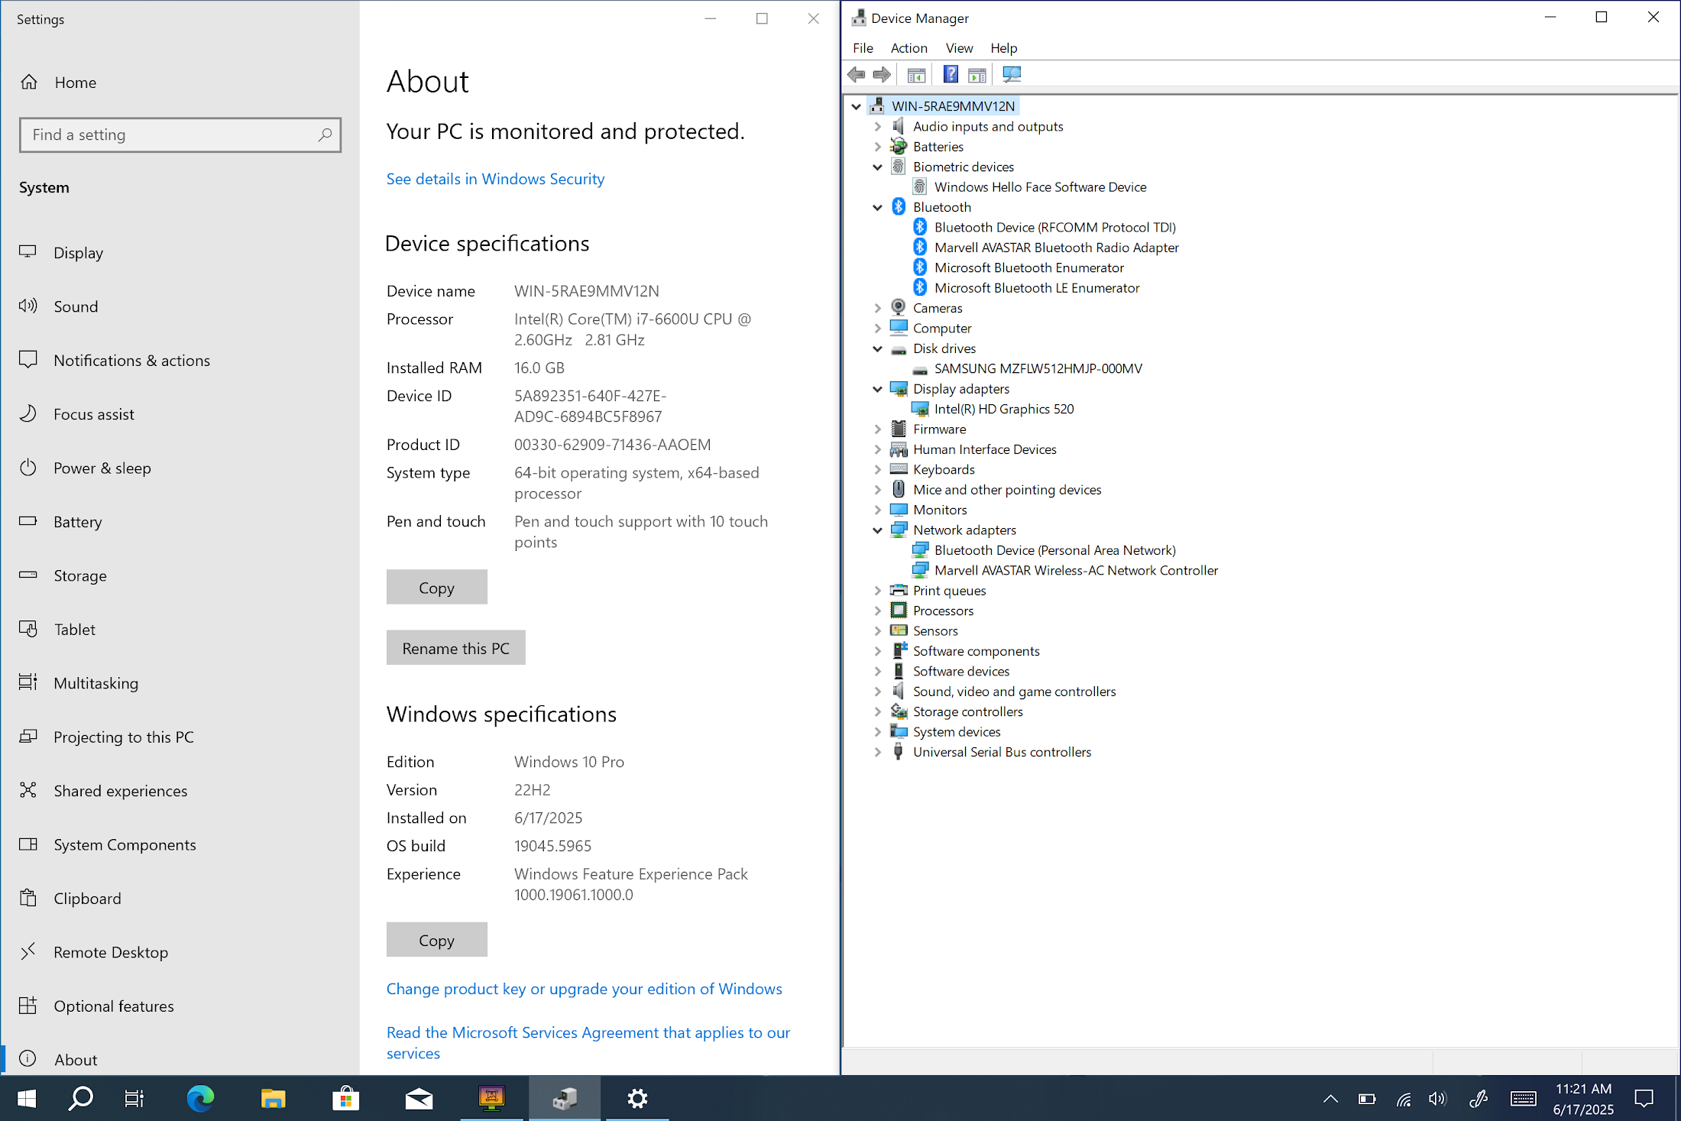
Task: Expand the Universal Serial Bus controllers node
Action: [x=878, y=752]
